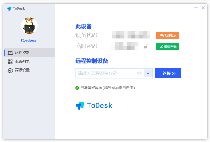Open the 设备列表 sidebar tab
The image size is (210, 142).
pyautogui.click(x=29, y=61)
